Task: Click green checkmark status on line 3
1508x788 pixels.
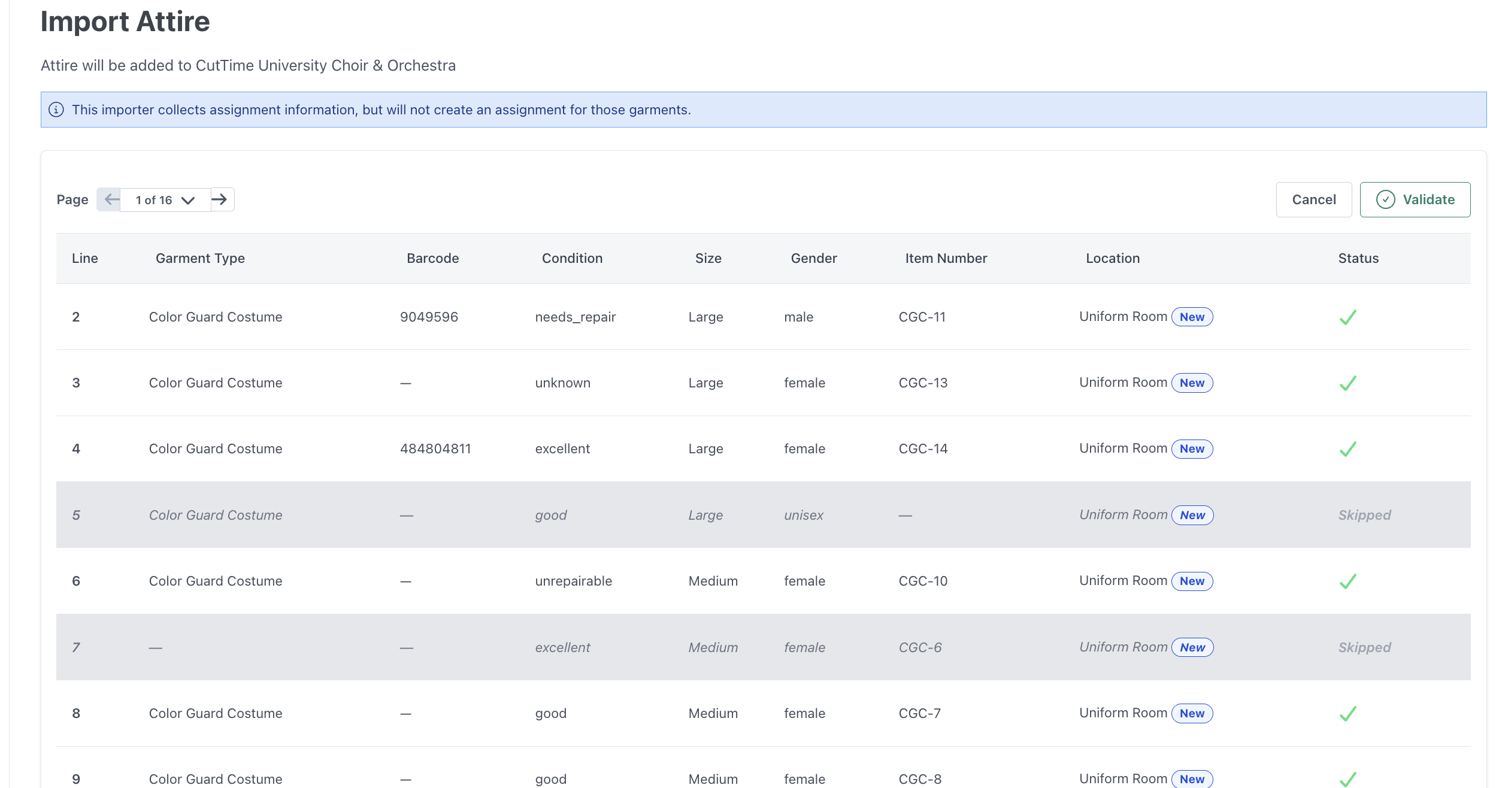Action: [1347, 383]
